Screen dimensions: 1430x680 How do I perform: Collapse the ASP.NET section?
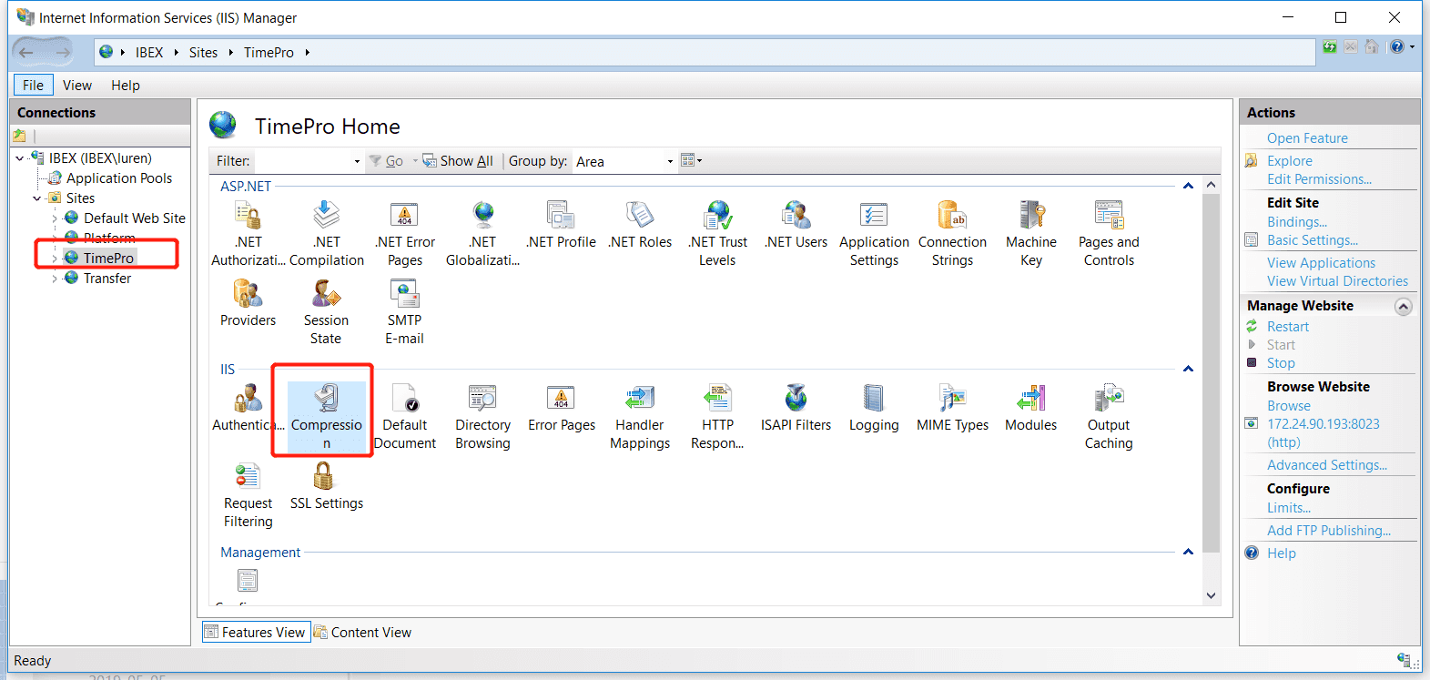[1188, 186]
